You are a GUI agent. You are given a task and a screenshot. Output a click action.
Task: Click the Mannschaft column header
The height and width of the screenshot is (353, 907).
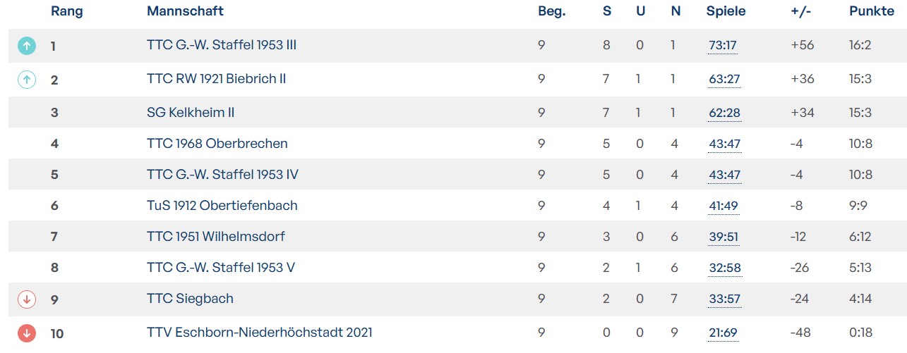pyautogui.click(x=185, y=11)
